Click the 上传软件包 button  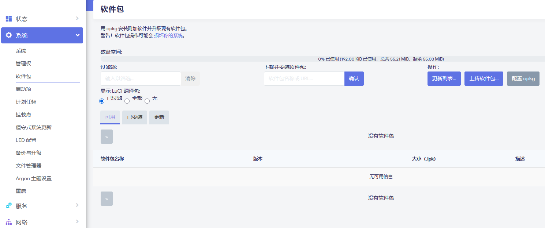[x=484, y=79]
